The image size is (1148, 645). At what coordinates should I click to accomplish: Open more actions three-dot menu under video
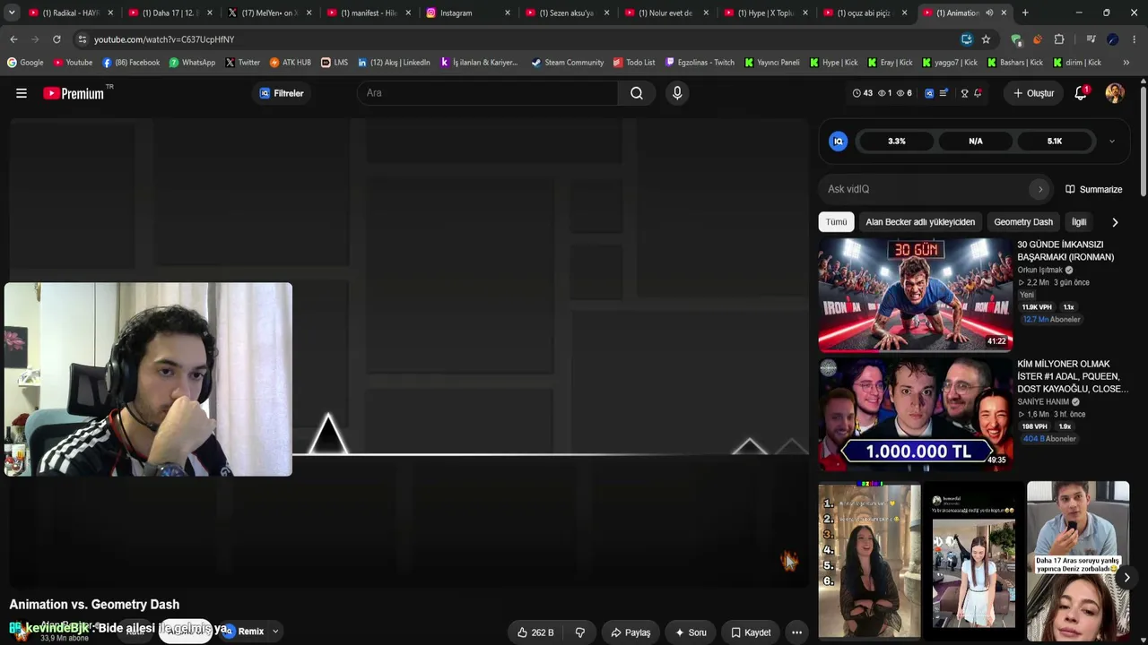coord(796,632)
